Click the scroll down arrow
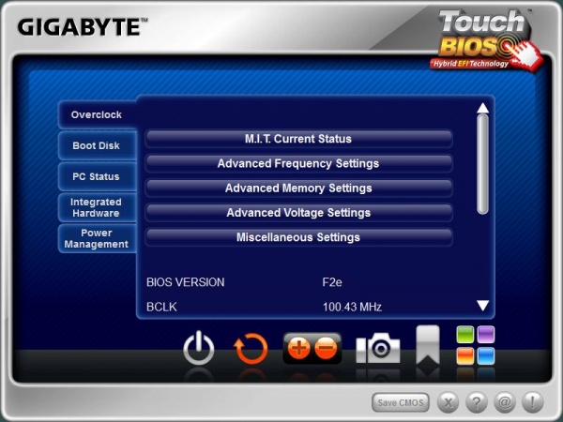The width and height of the screenshot is (563, 422). 483,306
